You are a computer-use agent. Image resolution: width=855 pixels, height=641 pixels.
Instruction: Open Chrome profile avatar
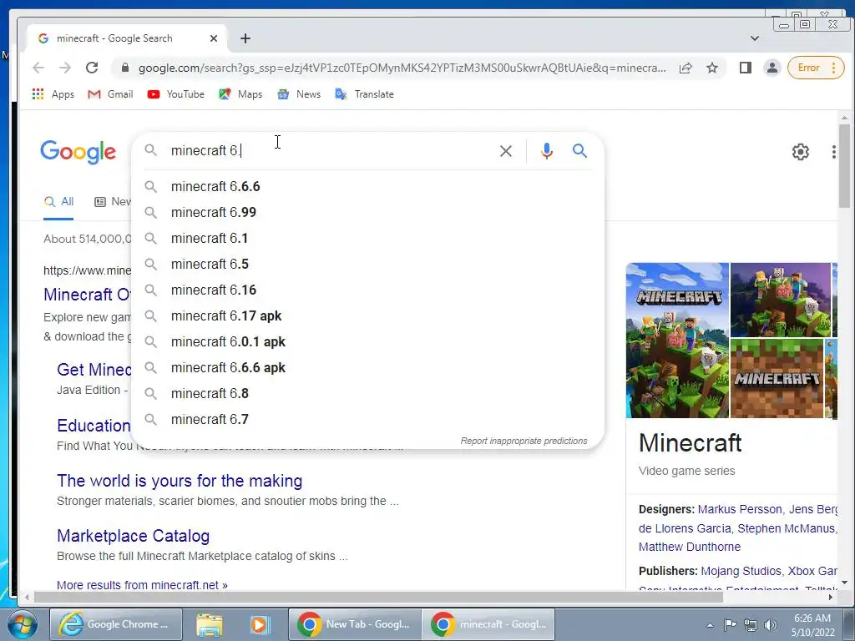coord(772,68)
